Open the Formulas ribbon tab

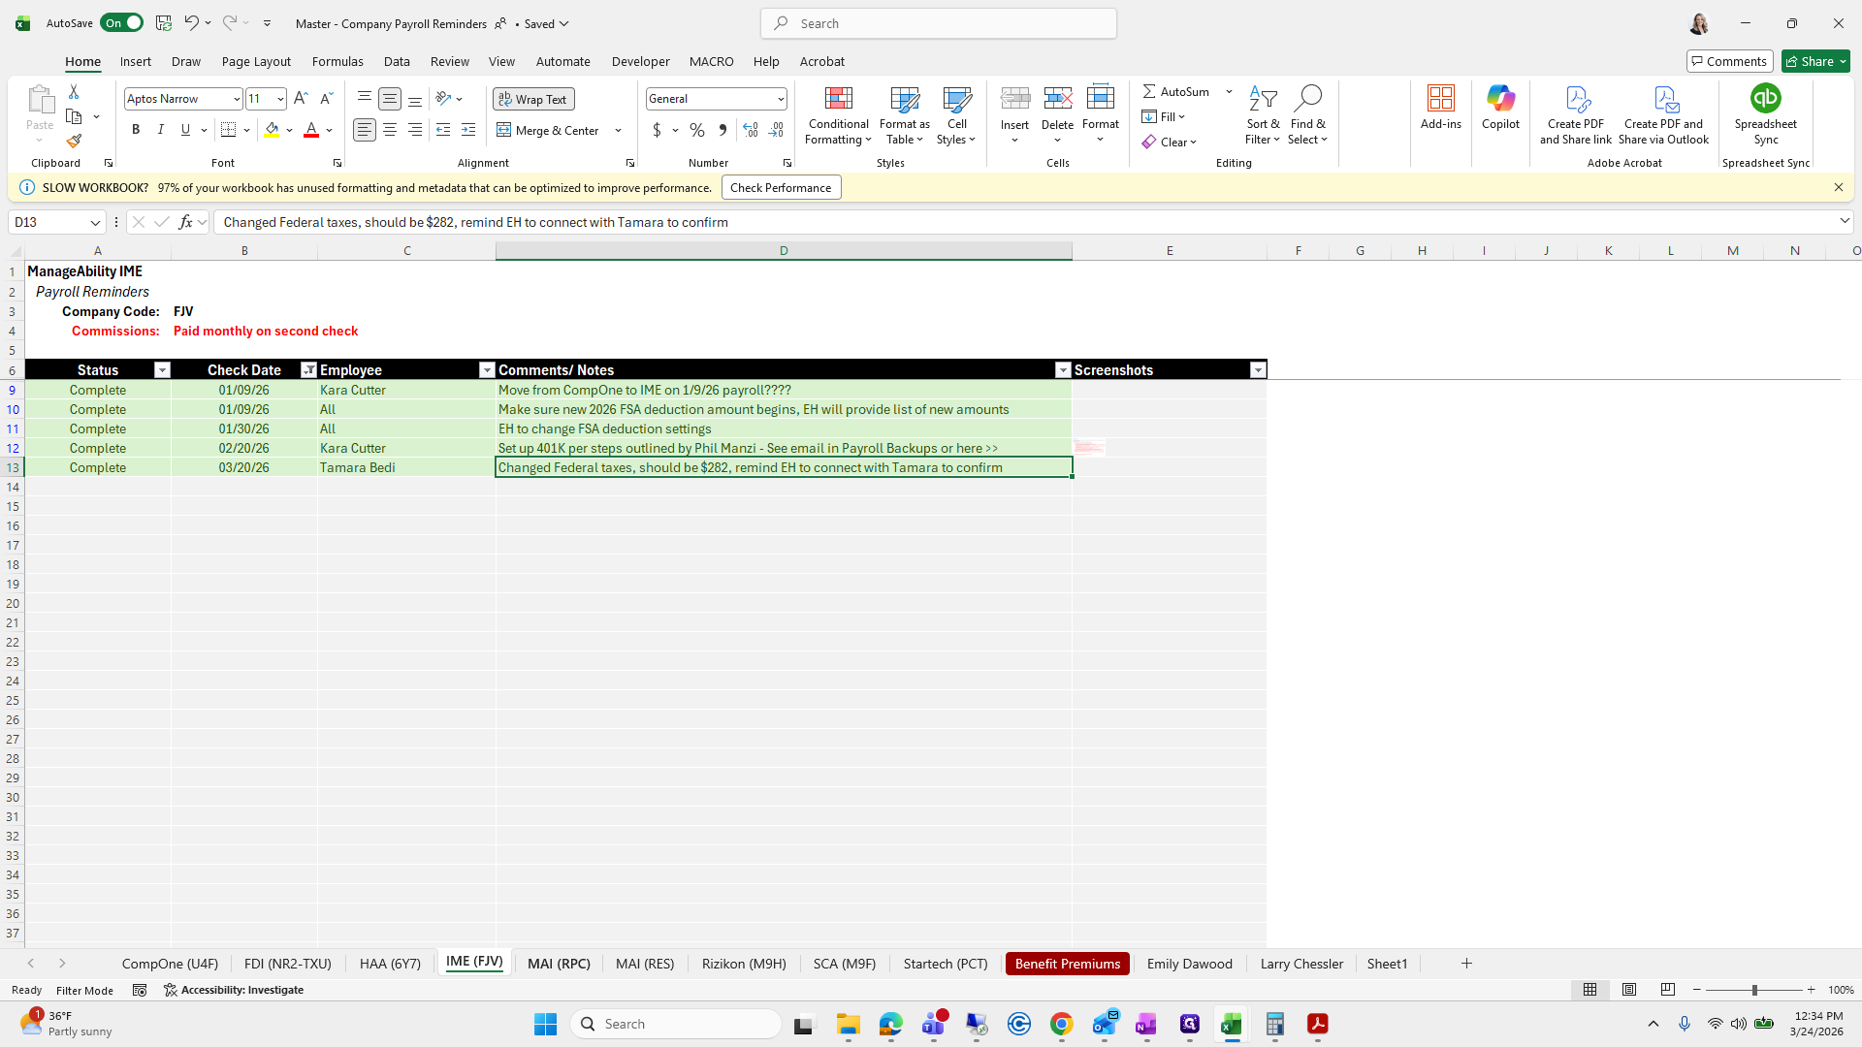[x=337, y=61]
